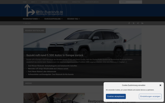
Task: Open the Impressum page
Action: coord(45,2)
